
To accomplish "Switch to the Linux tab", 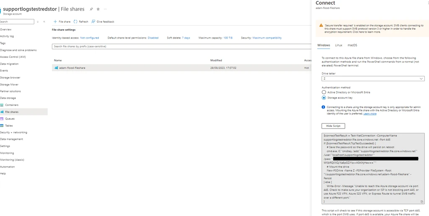I will coord(339,45).
